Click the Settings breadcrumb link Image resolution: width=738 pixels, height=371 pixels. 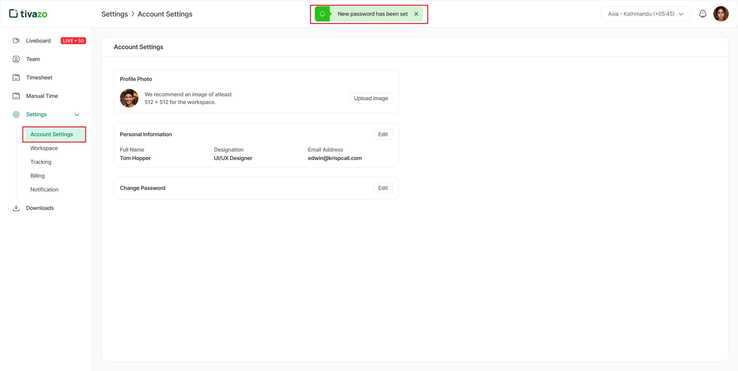tap(114, 14)
